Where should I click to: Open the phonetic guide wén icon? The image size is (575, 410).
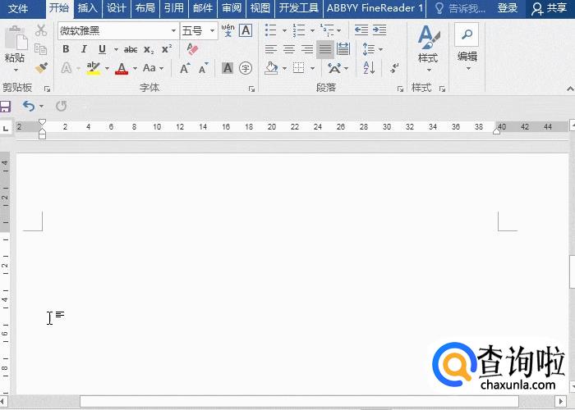[x=228, y=30]
